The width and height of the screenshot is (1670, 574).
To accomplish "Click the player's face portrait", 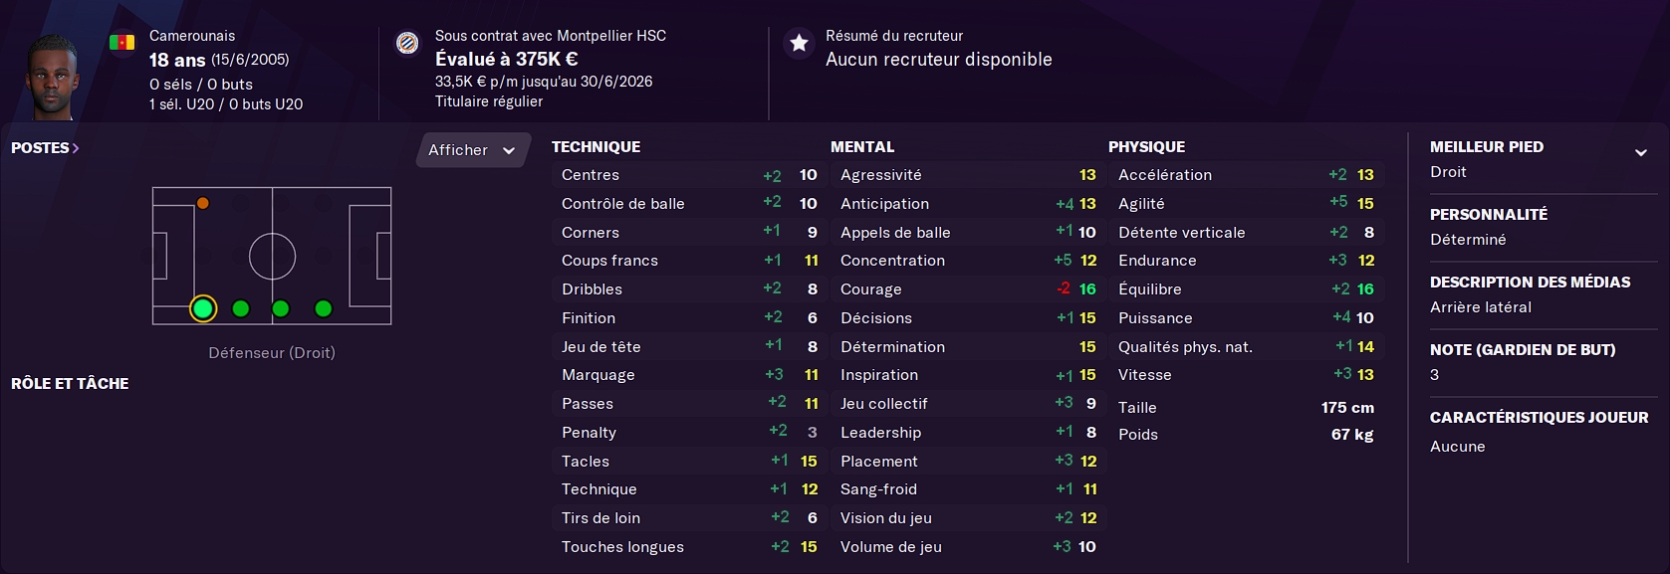I will coord(52,78).
